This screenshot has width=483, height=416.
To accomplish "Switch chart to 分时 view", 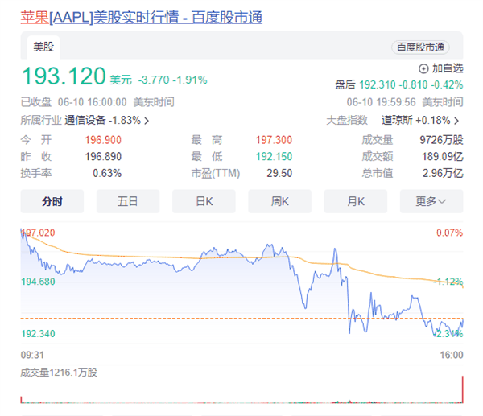I will coord(52,201).
